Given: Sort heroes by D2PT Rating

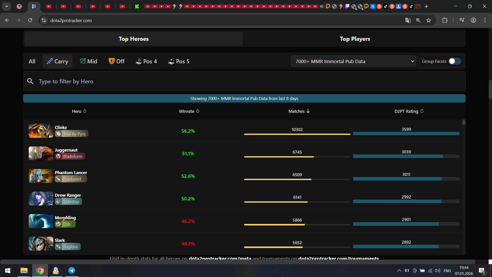Looking at the screenshot, I should [409, 111].
